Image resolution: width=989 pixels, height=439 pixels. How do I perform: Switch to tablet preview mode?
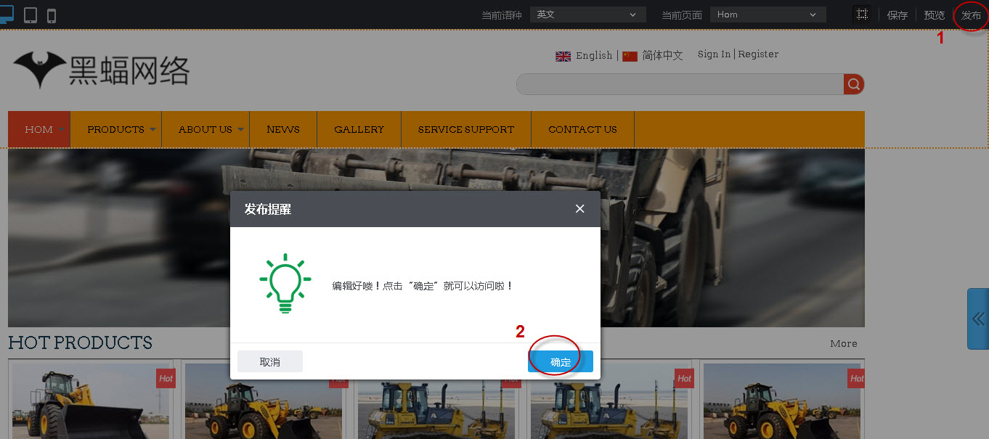[x=30, y=14]
